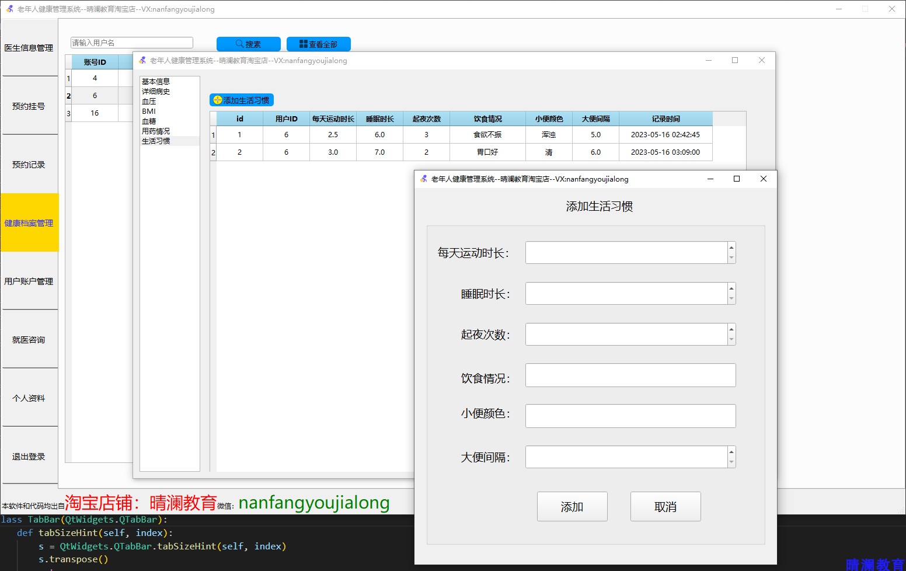Open 就医咨询 sidebar tab
The height and width of the screenshot is (571, 906).
pyautogui.click(x=29, y=340)
